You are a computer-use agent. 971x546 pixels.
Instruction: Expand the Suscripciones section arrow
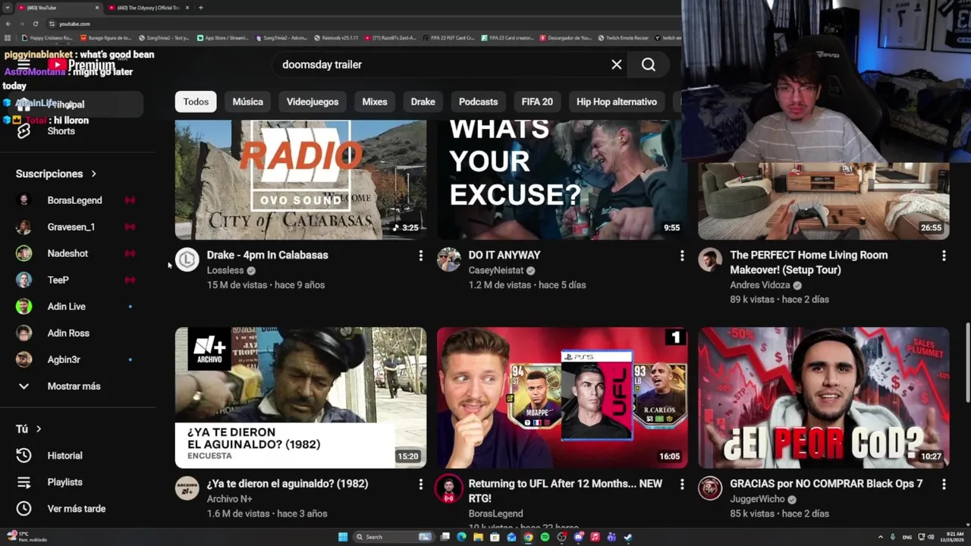point(94,174)
